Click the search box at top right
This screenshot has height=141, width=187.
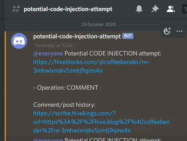184,9
